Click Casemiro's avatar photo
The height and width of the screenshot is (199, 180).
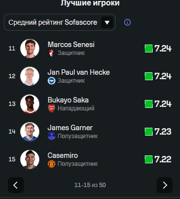tap(30, 159)
